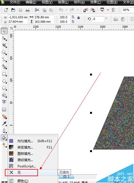This screenshot has width=134, height=183.
Task: Toggle the lock ratio padlock
Action: click(x=79, y=18)
